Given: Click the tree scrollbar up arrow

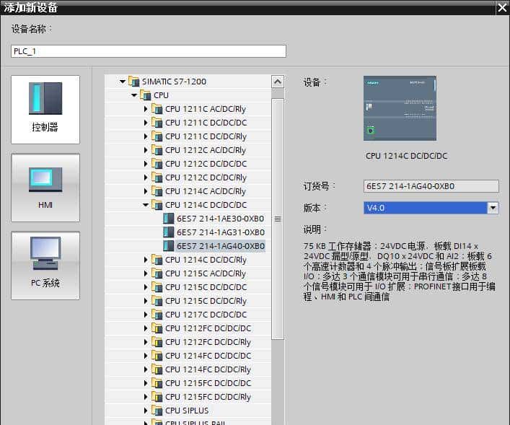Looking at the screenshot, I should click(x=278, y=82).
